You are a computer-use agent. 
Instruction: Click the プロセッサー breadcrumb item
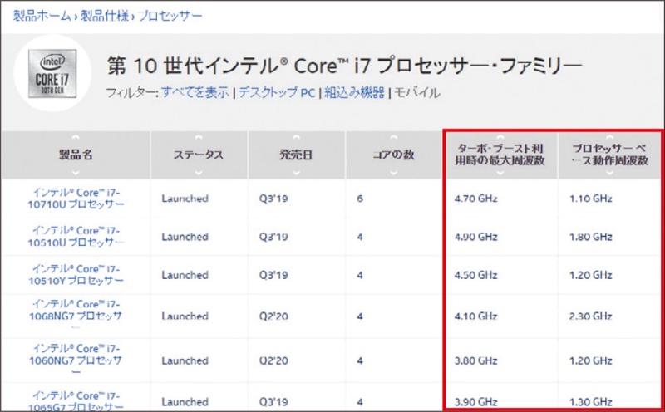[x=163, y=16]
